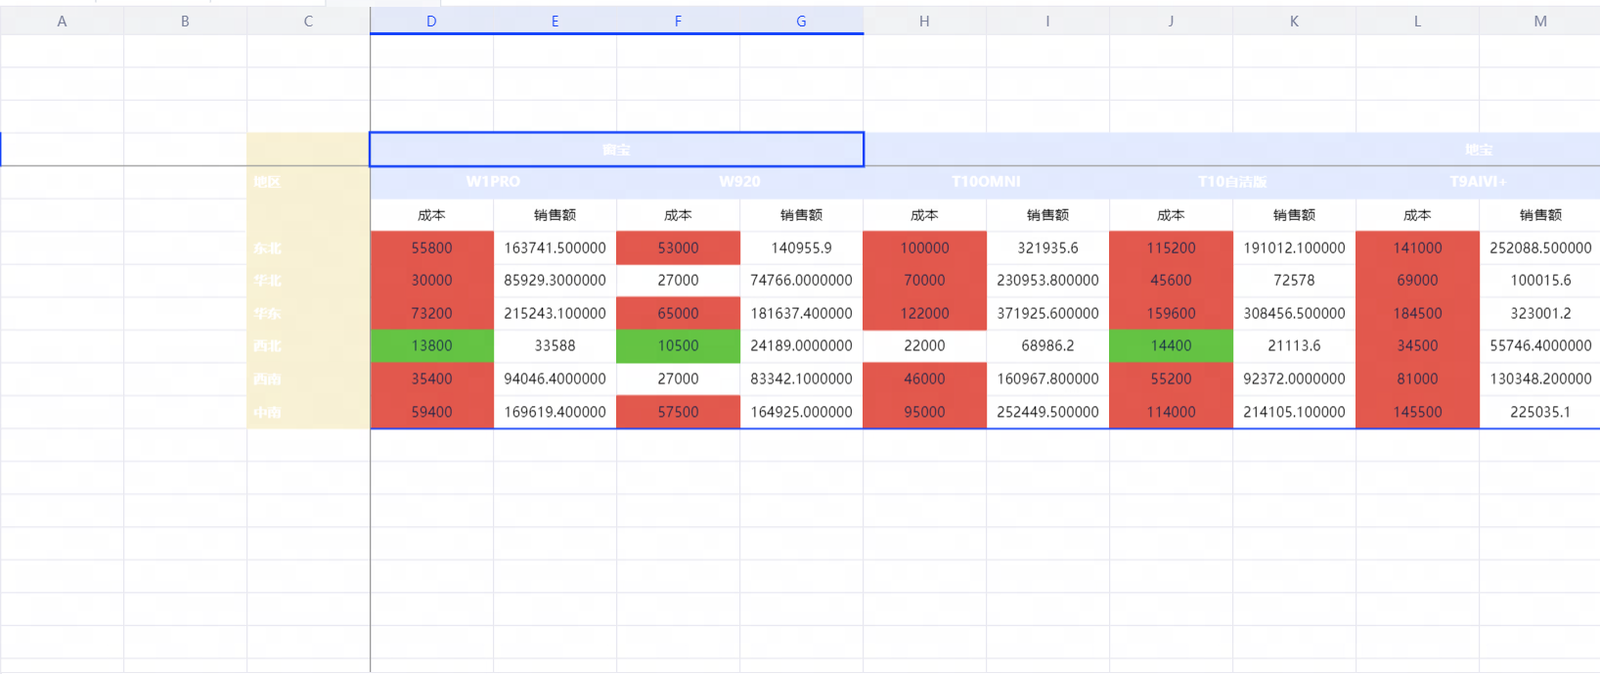Select the W1PRO product header
This screenshot has height=674, width=1600.
coord(493,182)
